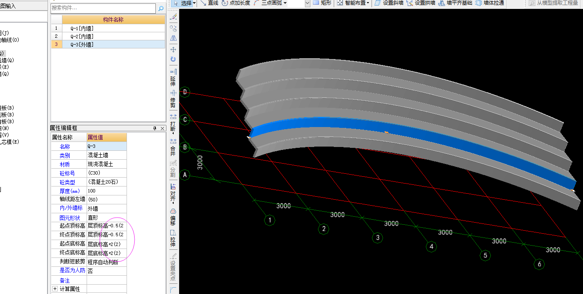Click the 是否为人防 value 否
Screen dimensions: 583x294
click(x=107, y=271)
